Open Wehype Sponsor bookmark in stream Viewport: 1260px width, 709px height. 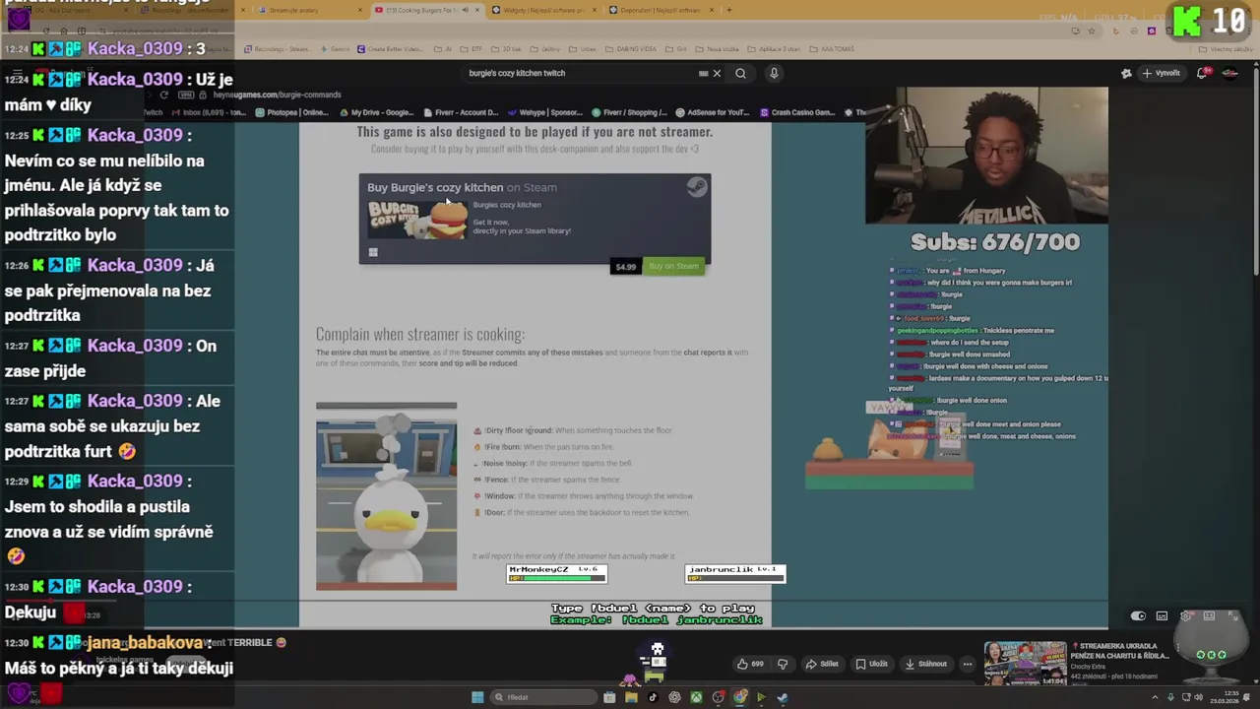point(544,112)
